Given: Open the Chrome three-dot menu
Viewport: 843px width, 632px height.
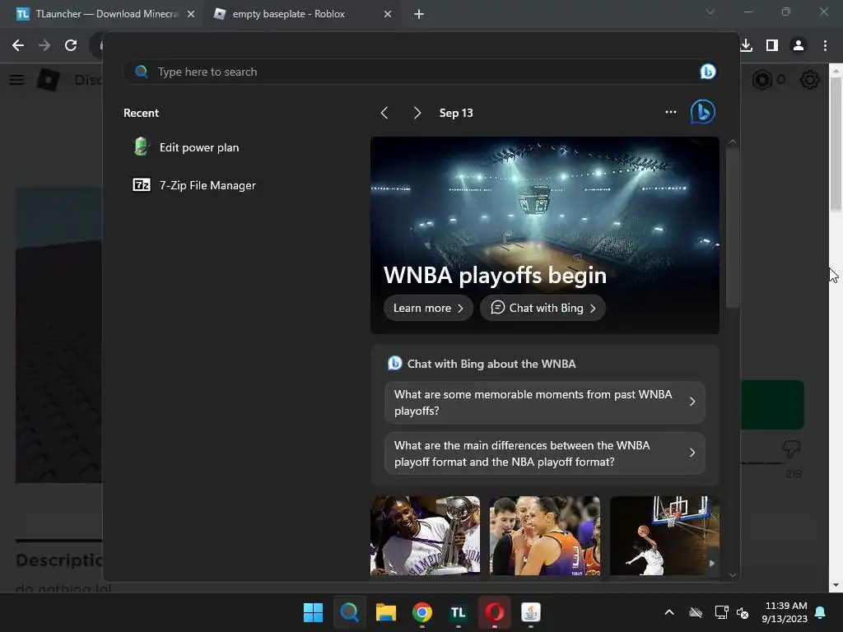Looking at the screenshot, I should (825, 45).
